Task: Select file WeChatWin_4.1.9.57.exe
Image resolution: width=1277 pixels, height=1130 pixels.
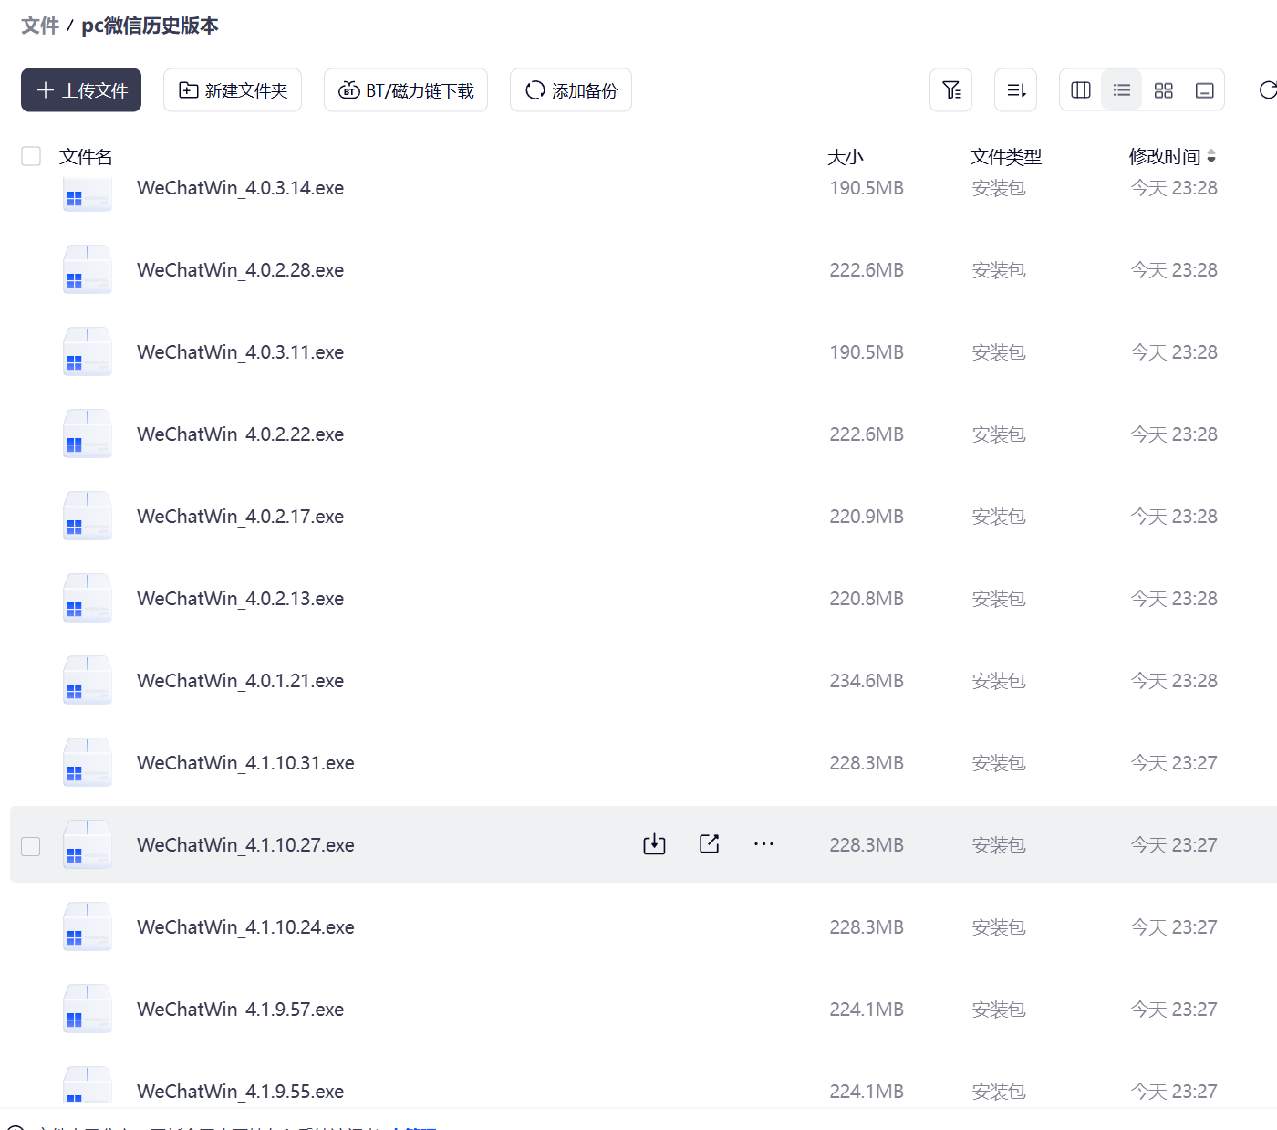Action: [x=241, y=1010]
